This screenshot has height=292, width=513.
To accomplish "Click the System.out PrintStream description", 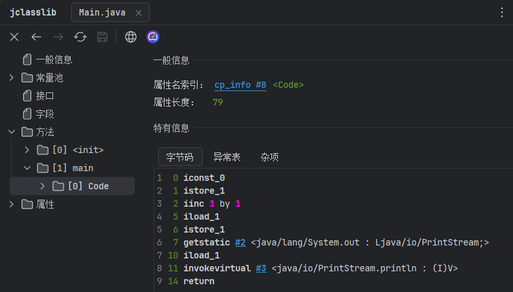I will pos(370,242).
